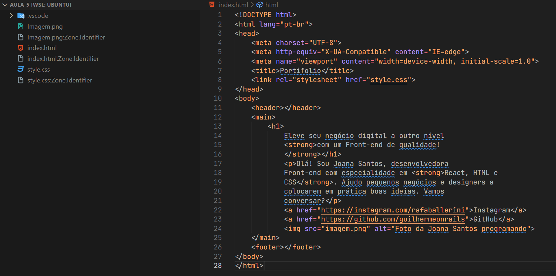
Task: Click the "X-UA-Compatible" attribute value
Action: [356, 52]
